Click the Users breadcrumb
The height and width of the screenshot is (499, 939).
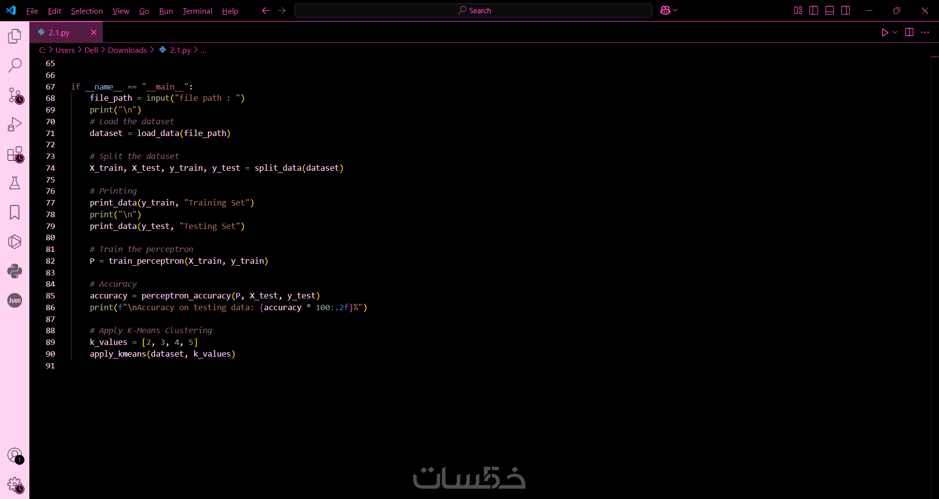pyautogui.click(x=65, y=50)
